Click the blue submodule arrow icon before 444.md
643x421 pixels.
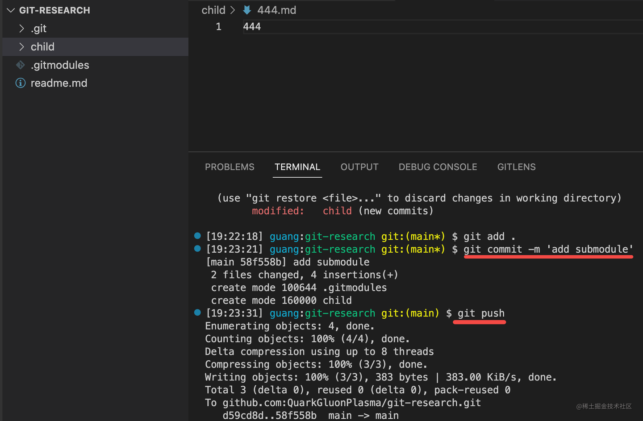point(247,10)
